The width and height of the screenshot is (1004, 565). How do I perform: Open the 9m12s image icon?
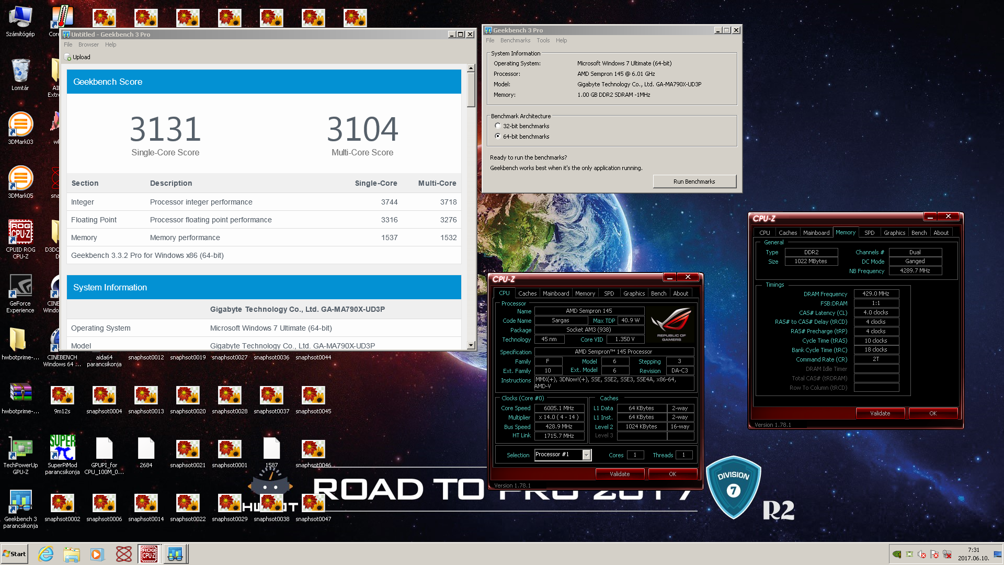pos(62,399)
